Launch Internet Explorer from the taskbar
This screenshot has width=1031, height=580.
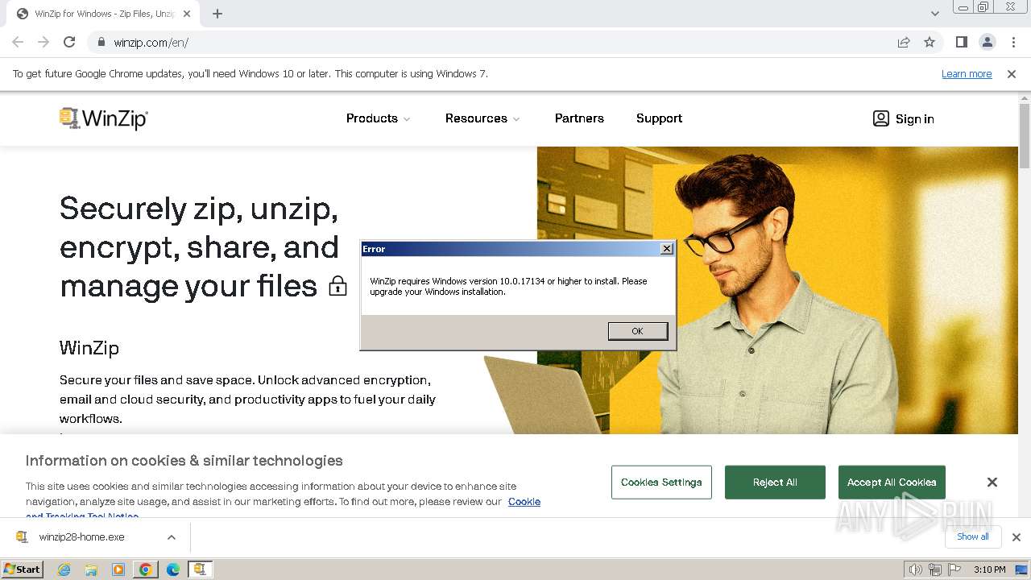pyautogui.click(x=64, y=570)
